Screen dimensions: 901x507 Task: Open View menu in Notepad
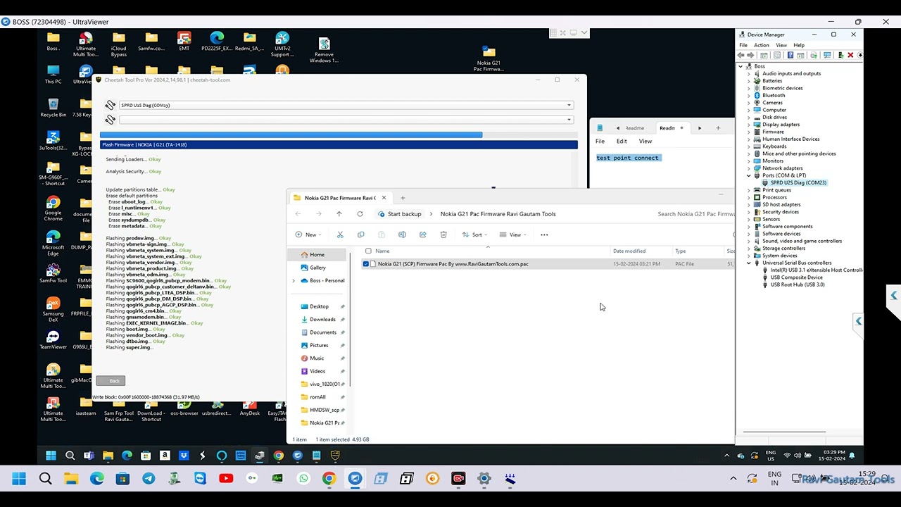click(645, 142)
